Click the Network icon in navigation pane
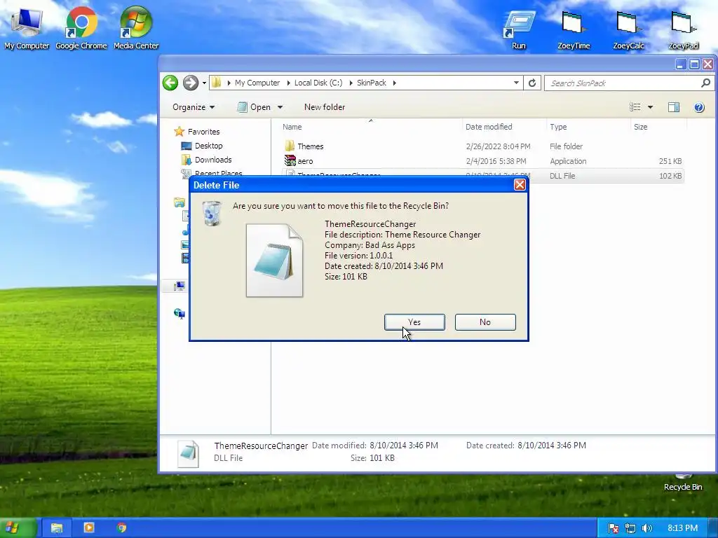718x538 pixels. 179,313
